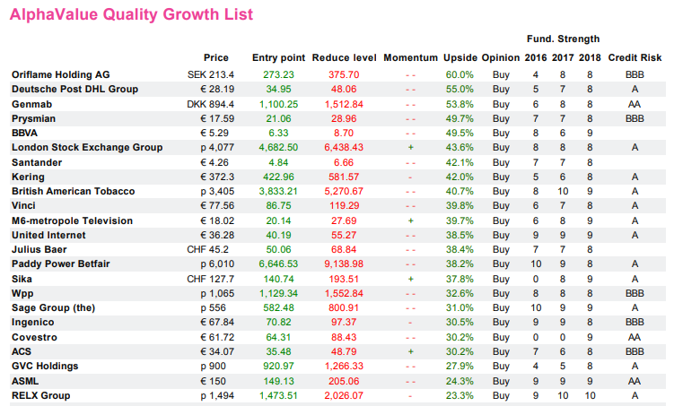Select the BBVA company name
Image resolution: width=674 pixels, height=406 pixels.
tap(24, 133)
